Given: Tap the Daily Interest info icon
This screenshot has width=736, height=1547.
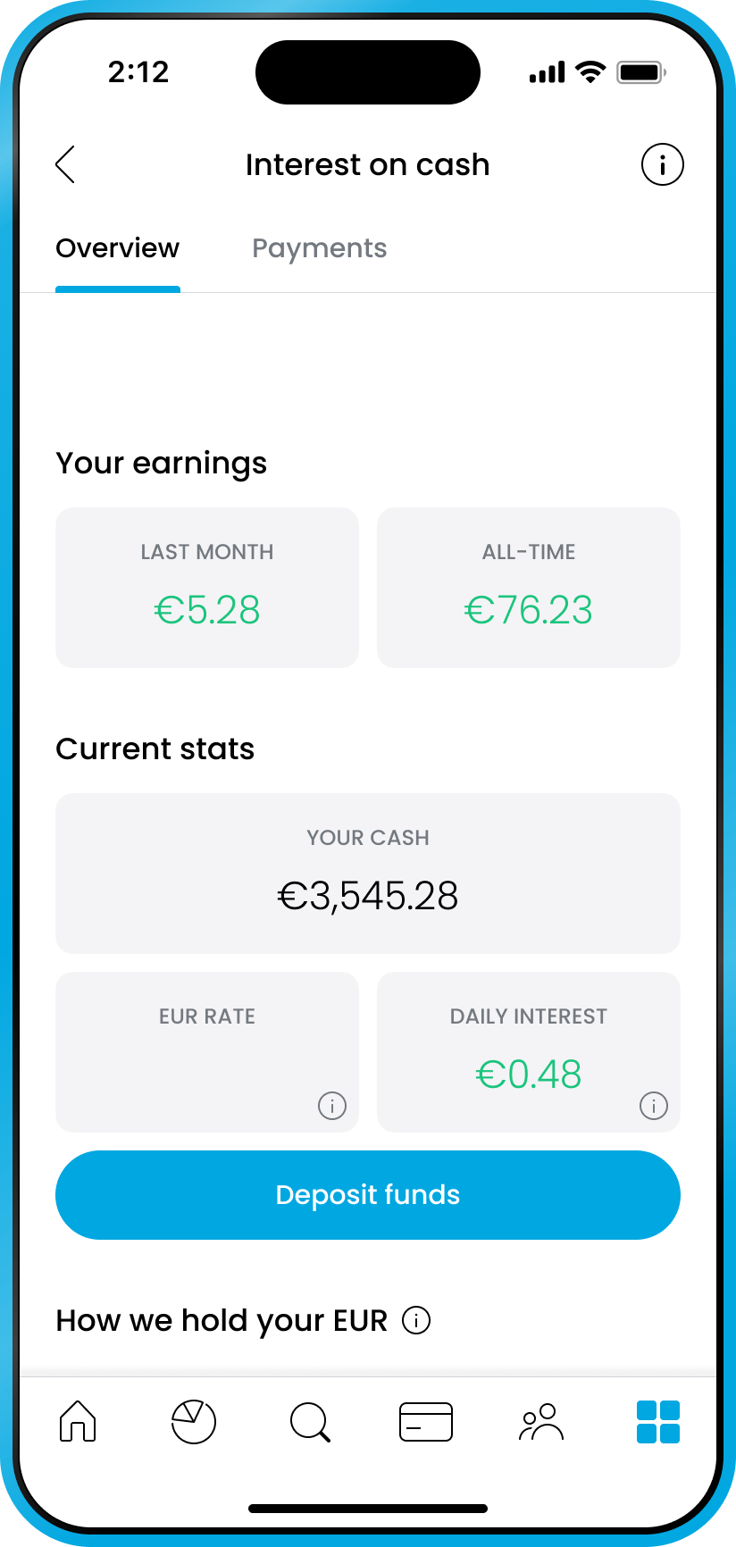Looking at the screenshot, I should [x=654, y=1106].
